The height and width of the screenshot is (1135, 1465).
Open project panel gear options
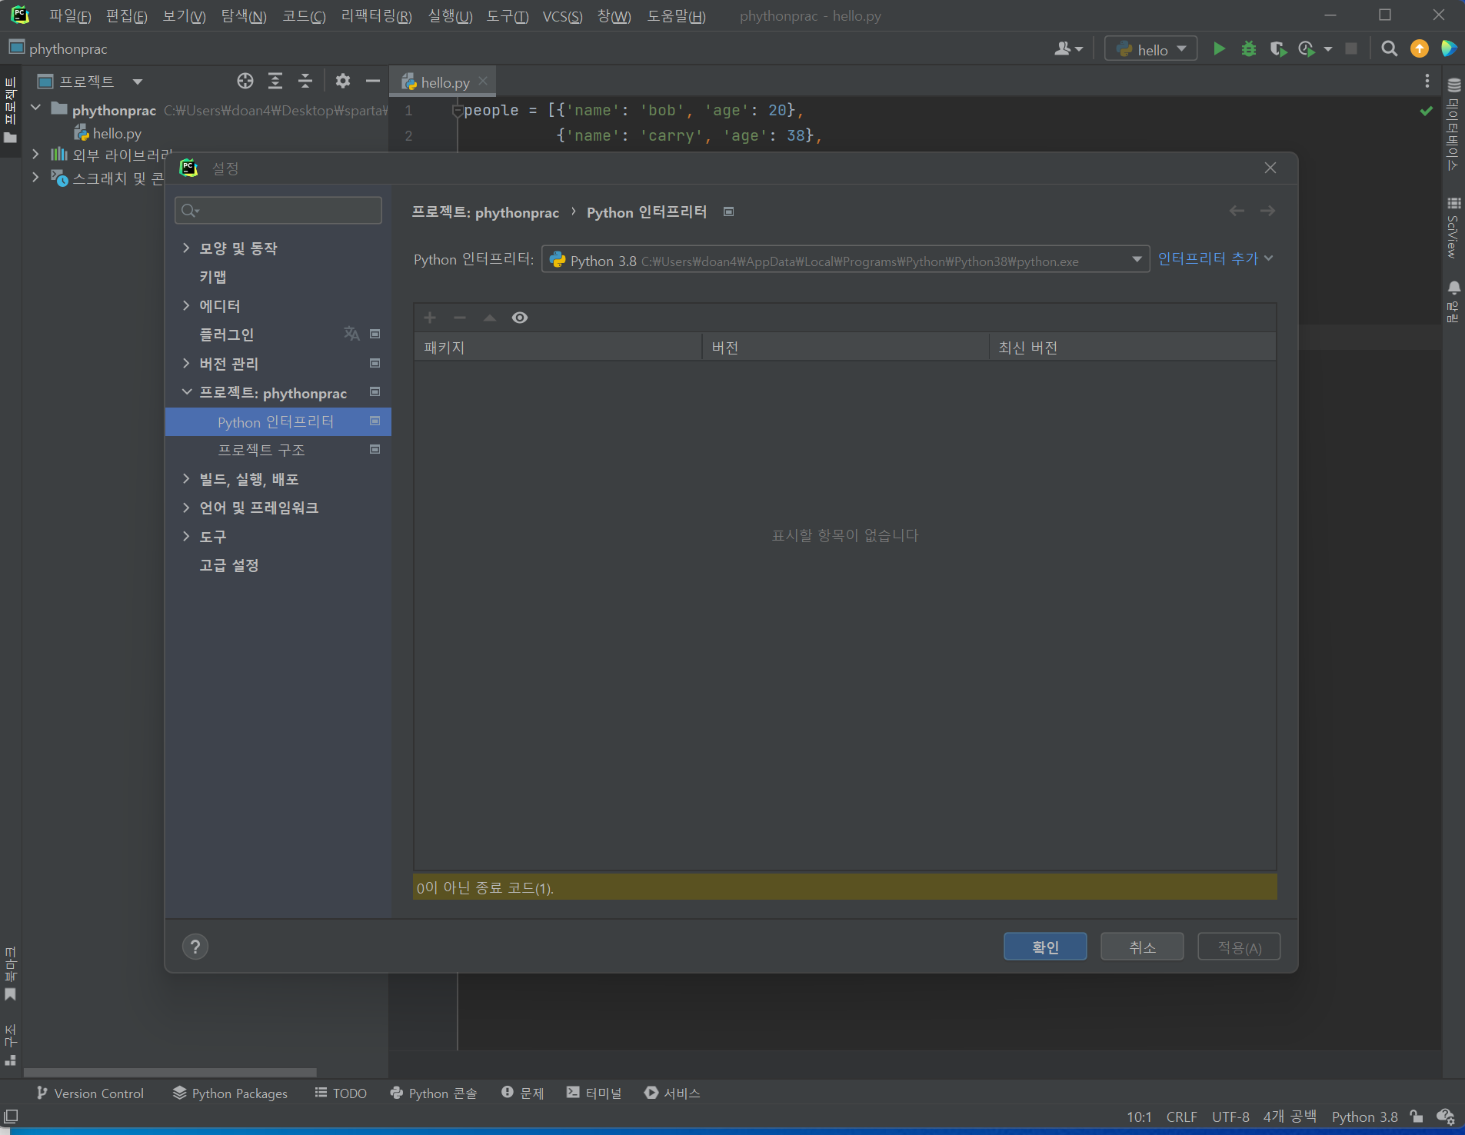(x=343, y=81)
